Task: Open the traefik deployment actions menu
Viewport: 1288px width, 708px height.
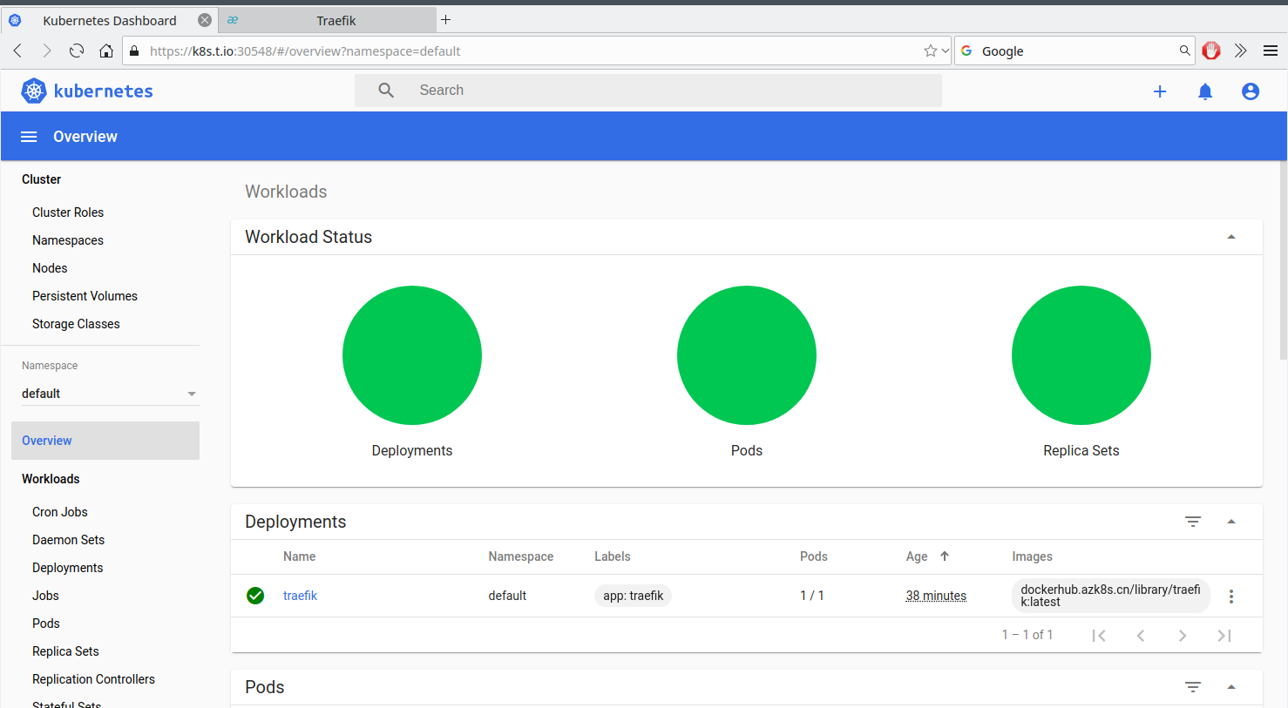Action: [1231, 597]
